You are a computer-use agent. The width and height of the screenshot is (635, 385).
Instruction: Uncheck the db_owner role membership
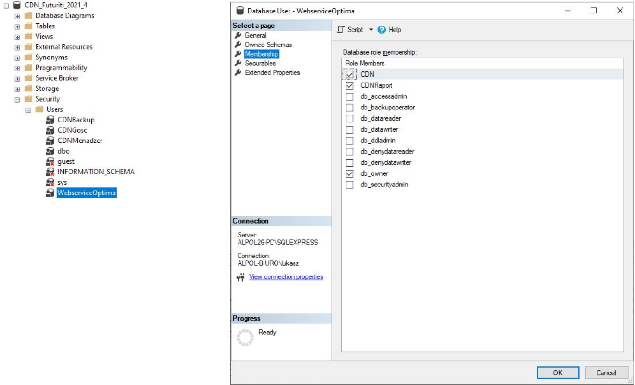click(x=350, y=173)
